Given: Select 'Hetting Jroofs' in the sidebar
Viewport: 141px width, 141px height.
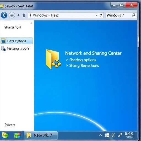Looking at the screenshot, I should click(x=18, y=48).
